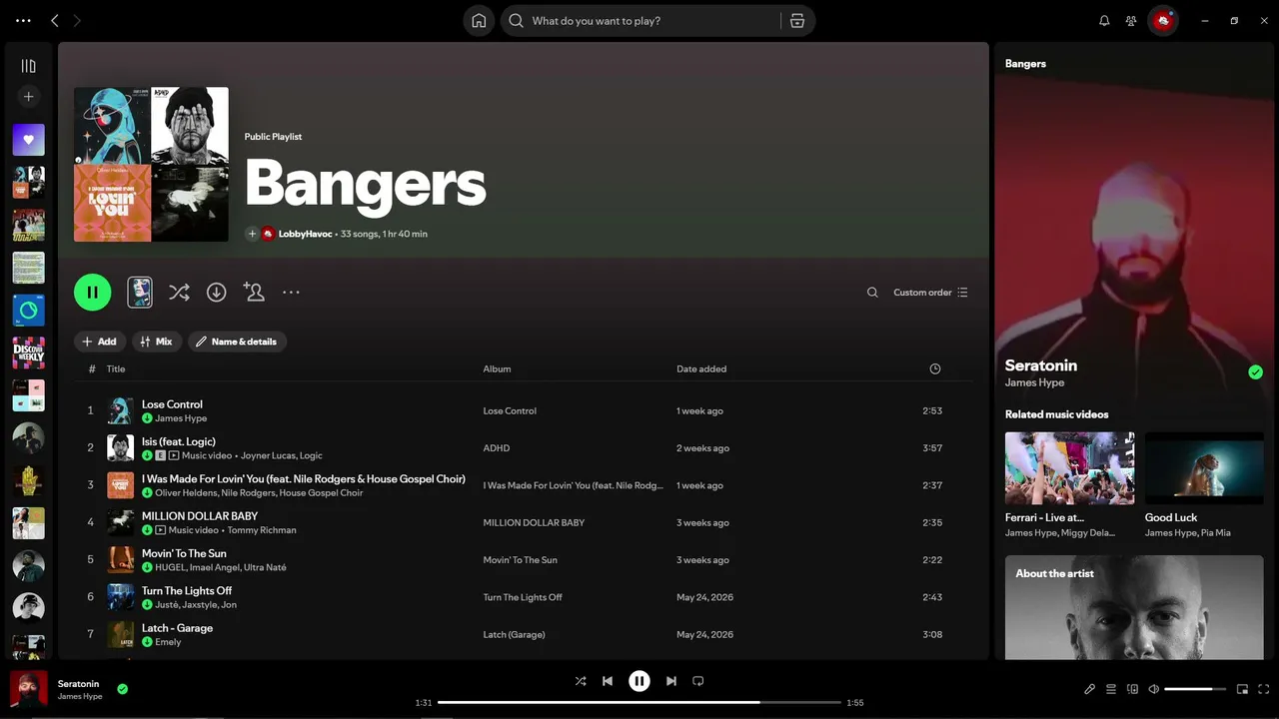Open the notifications bell
This screenshot has height=719, width=1279.
(x=1104, y=21)
